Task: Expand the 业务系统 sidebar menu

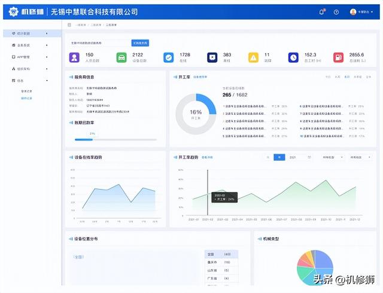Action: (x=28, y=45)
